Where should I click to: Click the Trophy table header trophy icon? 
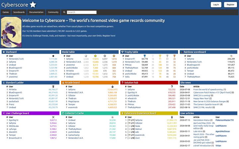(122, 52)
